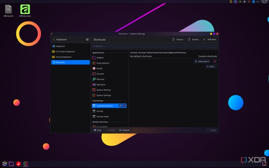Select Spectacle in the applications list

pos(101,85)
